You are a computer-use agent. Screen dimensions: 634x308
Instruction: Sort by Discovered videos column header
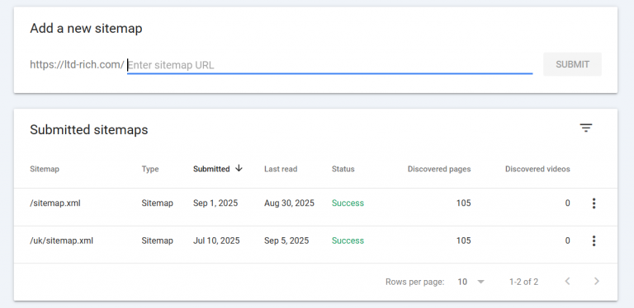[x=537, y=169]
